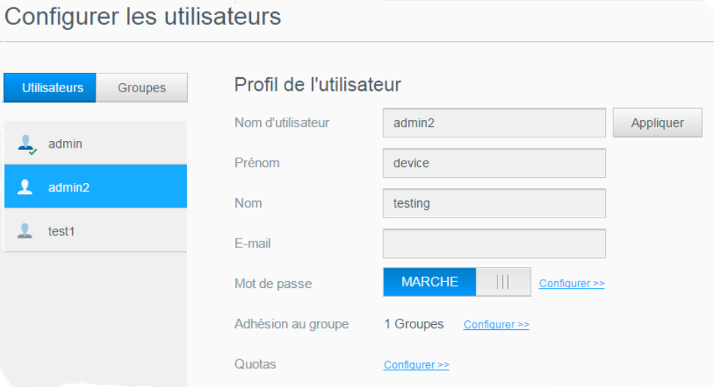Click the empty E-mail field
The width and height of the screenshot is (714, 387).
[x=494, y=244]
